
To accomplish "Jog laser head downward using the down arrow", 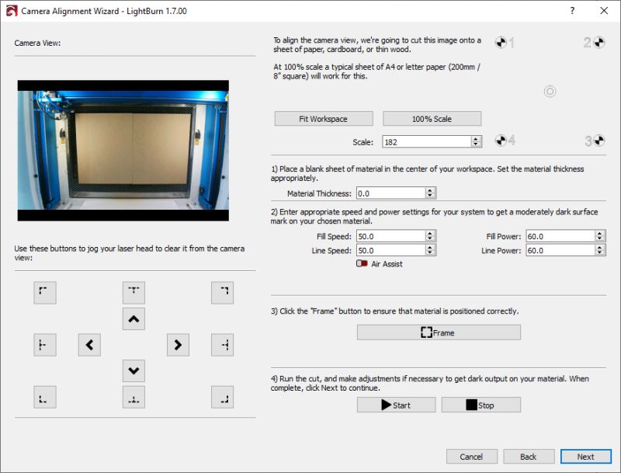I will [x=134, y=370].
